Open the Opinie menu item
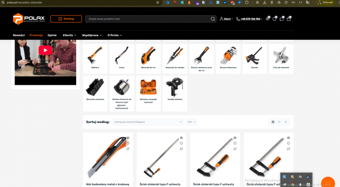This screenshot has height=187, width=340. click(52, 35)
